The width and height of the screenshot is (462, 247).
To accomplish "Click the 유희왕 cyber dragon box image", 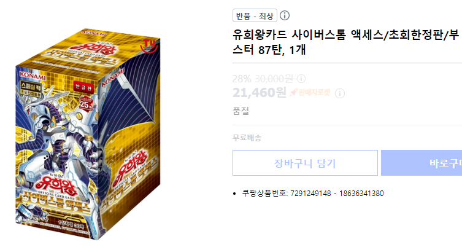I will click(88, 135).
